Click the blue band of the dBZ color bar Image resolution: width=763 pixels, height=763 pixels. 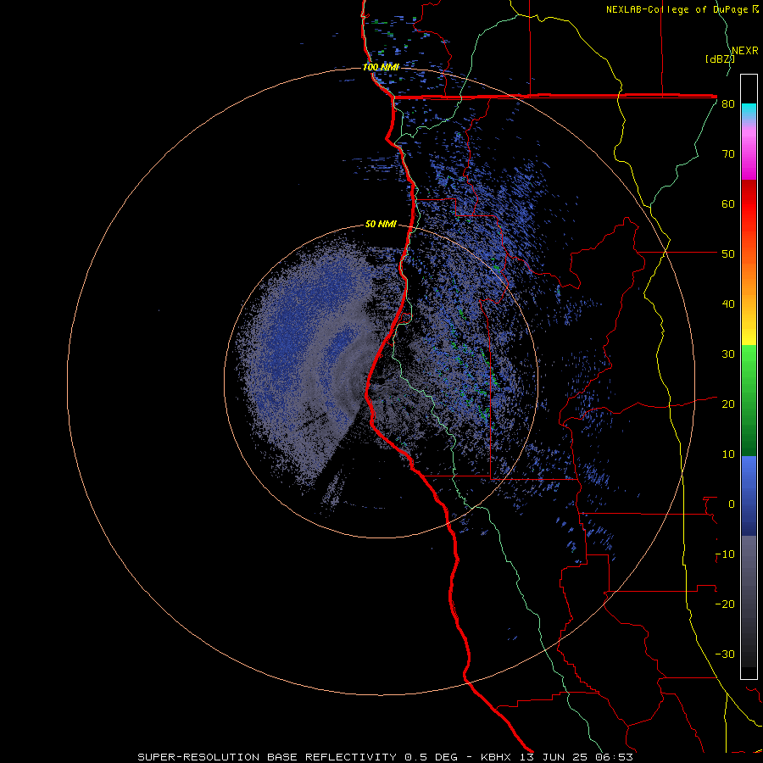pos(749,495)
